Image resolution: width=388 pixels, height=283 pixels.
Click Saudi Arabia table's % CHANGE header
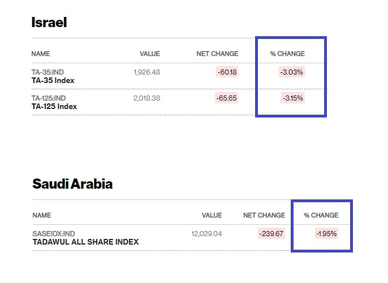pos(321,215)
